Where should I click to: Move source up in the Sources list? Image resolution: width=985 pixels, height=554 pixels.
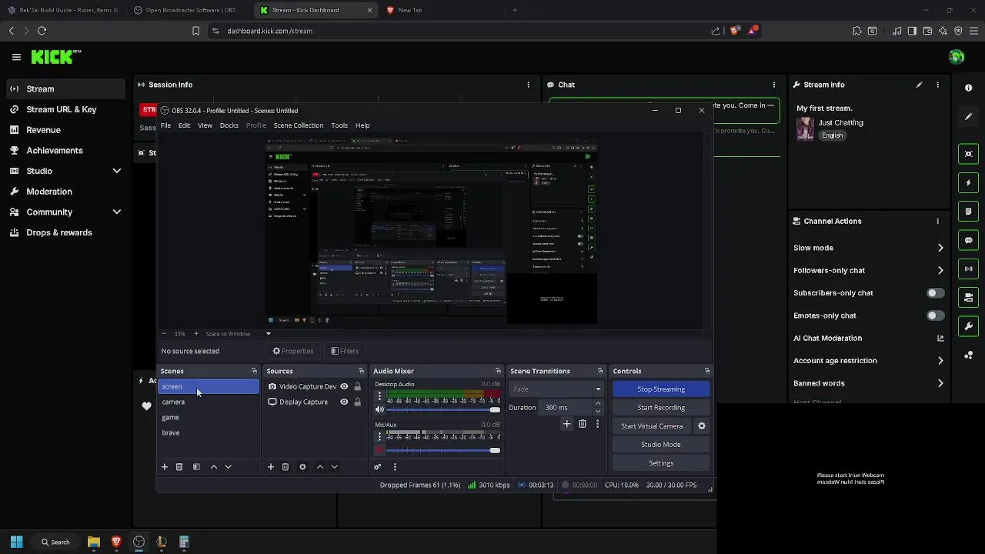320,467
